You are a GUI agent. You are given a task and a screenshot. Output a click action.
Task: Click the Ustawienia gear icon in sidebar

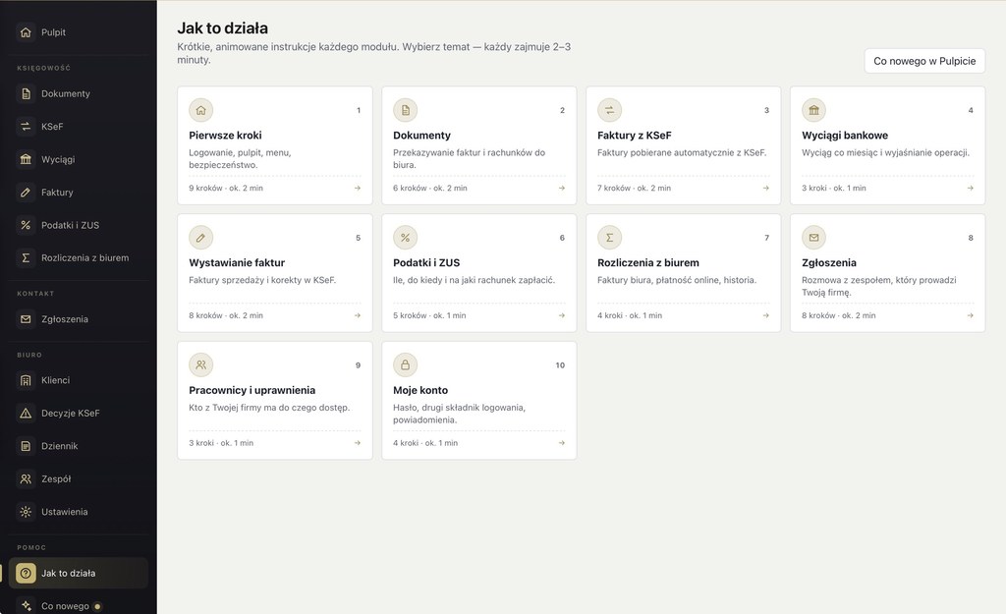26,512
